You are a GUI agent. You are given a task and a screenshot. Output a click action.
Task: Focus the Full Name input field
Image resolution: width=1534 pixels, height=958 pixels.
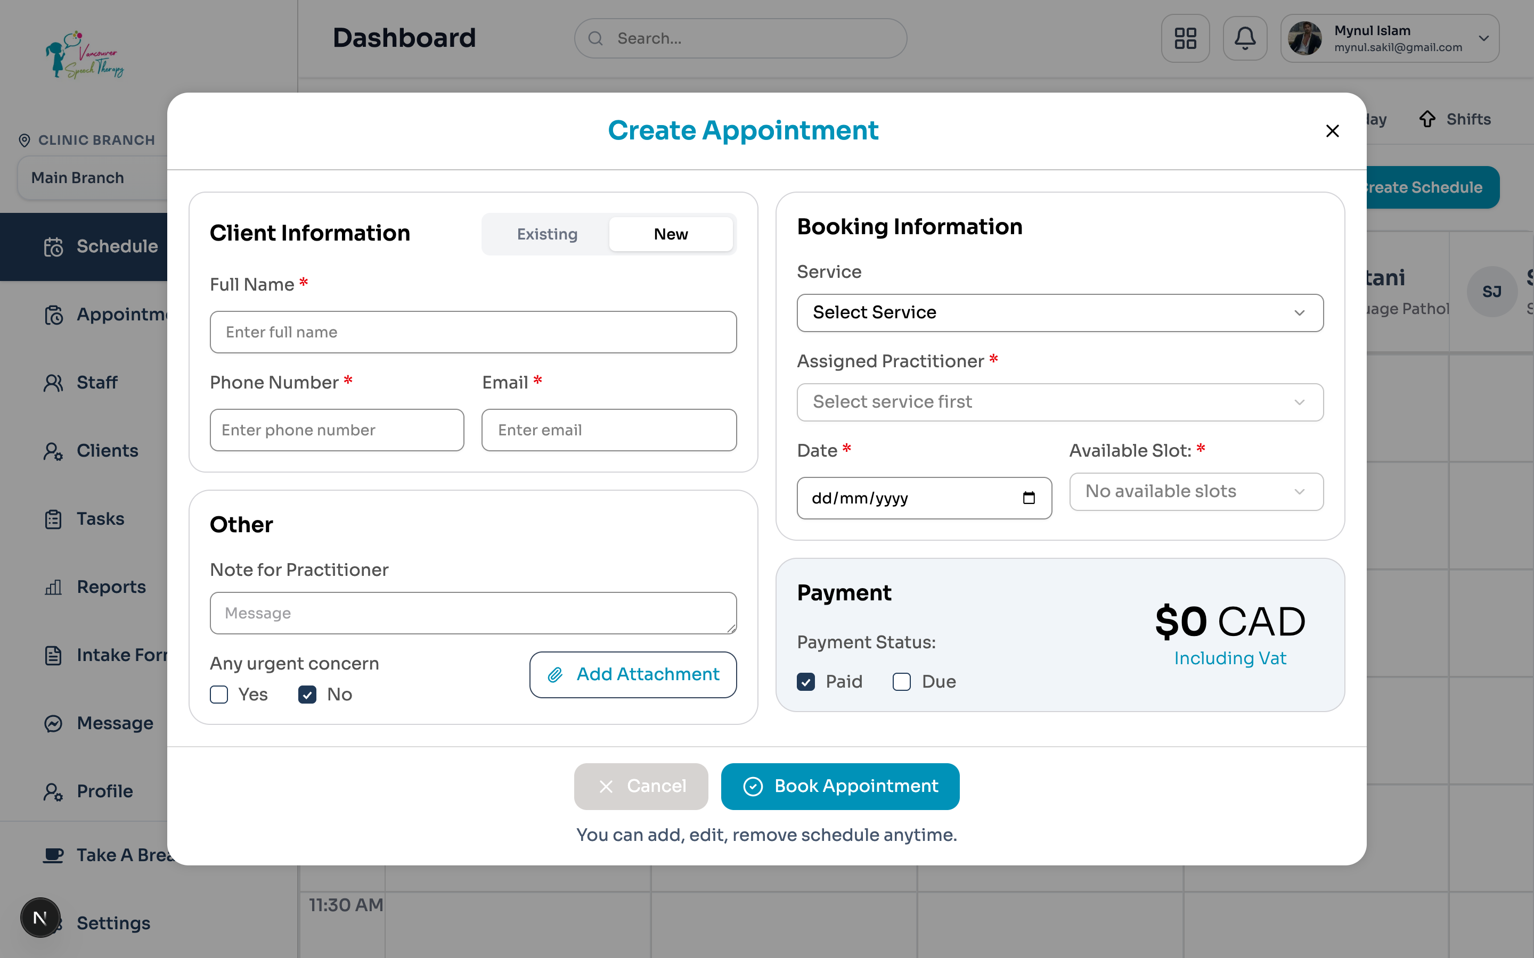[473, 332]
